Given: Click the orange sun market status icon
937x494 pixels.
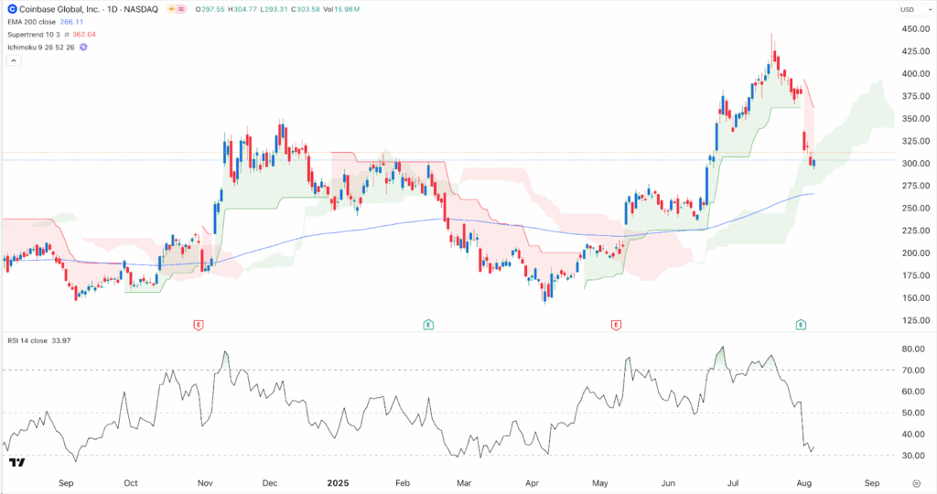Looking at the screenshot, I should (x=171, y=9).
